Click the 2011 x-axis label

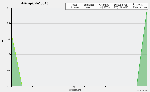point(74,87)
